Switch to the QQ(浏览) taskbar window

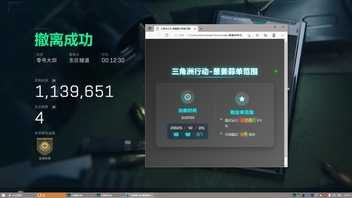click(x=21, y=195)
